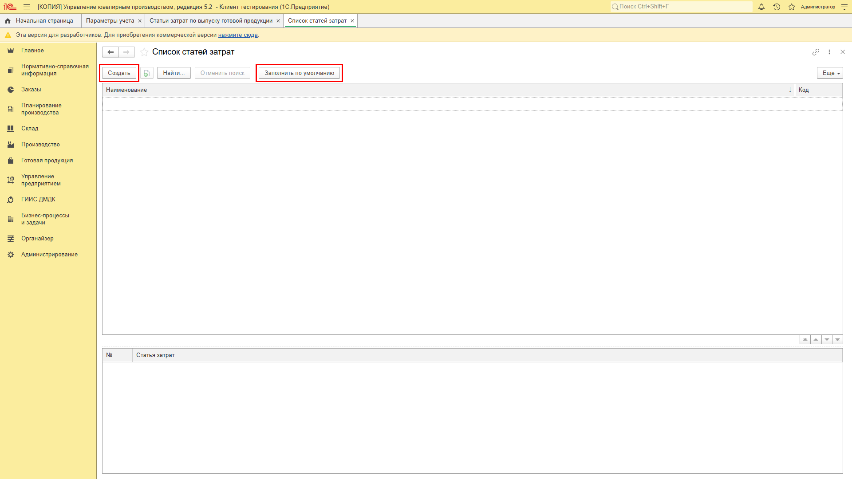Click the ГИИС ДМДК icon
The image size is (852, 479).
click(11, 200)
